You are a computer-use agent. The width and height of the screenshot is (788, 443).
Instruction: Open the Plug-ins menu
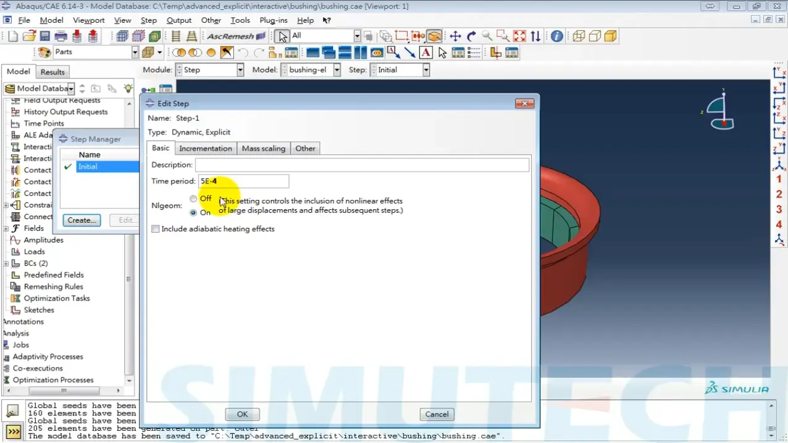[274, 20]
